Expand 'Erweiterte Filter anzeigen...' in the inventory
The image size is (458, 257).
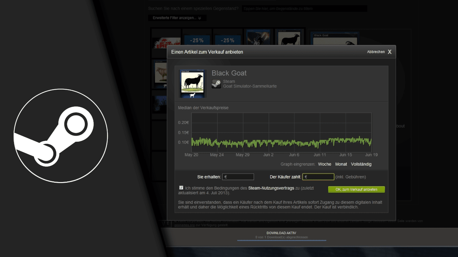pos(177,18)
